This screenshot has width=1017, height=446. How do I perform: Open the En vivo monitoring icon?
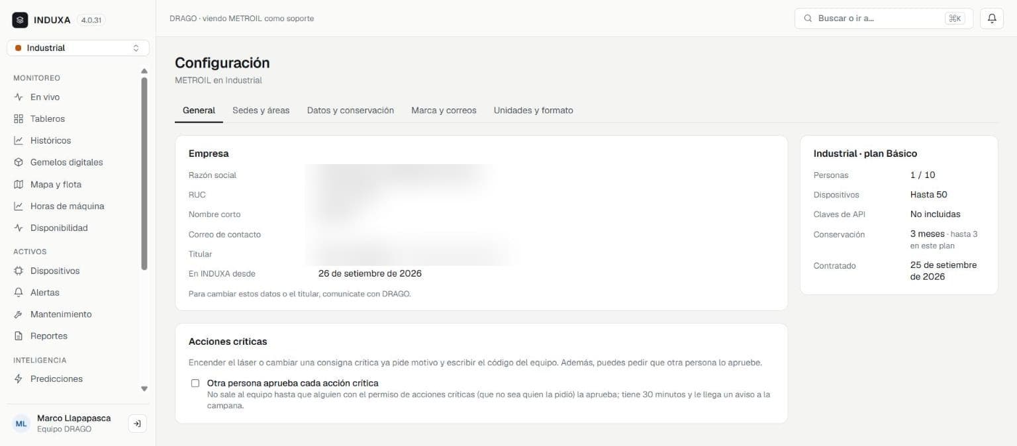[19, 97]
